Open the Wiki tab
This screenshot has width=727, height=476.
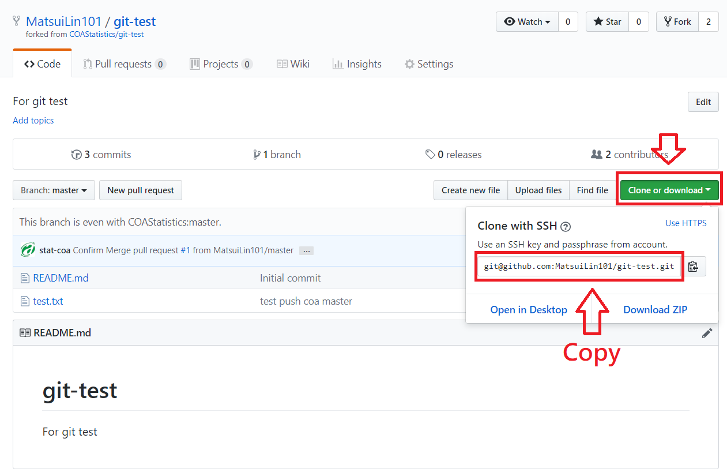293,64
